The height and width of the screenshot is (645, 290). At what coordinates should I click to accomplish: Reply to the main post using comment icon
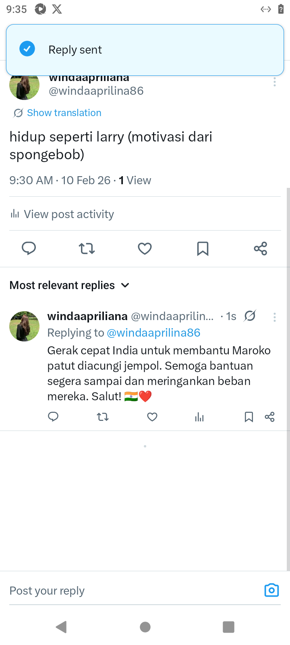pyautogui.click(x=29, y=248)
